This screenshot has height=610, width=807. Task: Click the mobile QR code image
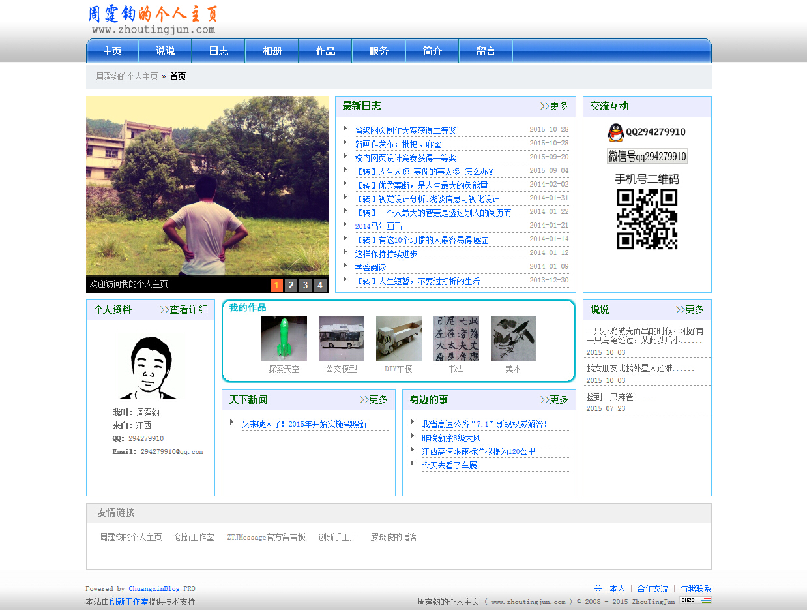click(647, 219)
